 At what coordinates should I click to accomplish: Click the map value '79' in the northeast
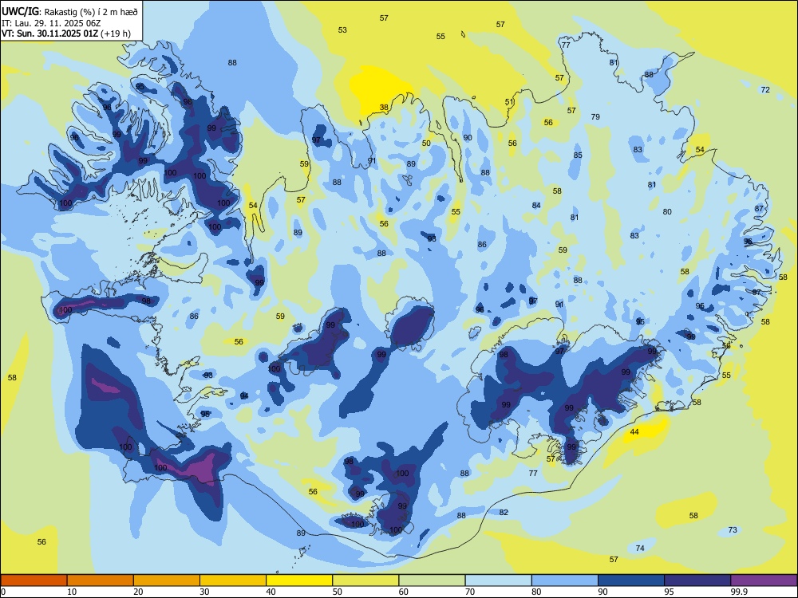(595, 116)
